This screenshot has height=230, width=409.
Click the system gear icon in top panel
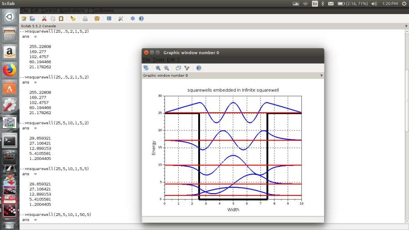pyautogui.click(x=404, y=4)
